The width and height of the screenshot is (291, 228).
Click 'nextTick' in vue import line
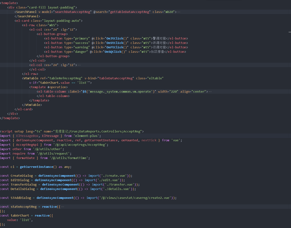tap(149, 140)
